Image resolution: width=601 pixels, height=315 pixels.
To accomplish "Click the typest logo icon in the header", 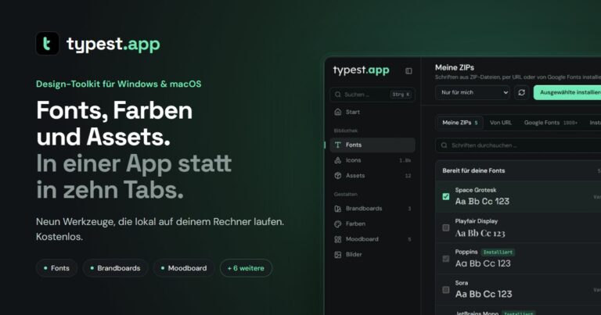I will click(x=48, y=43).
